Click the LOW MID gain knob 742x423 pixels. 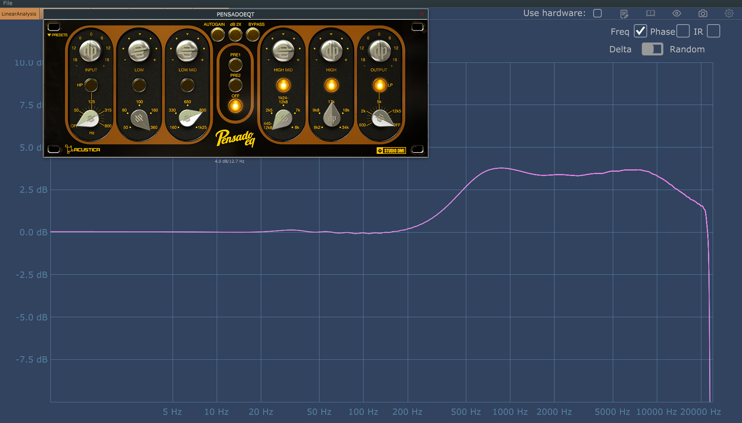pyautogui.click(x=187, y=51)
